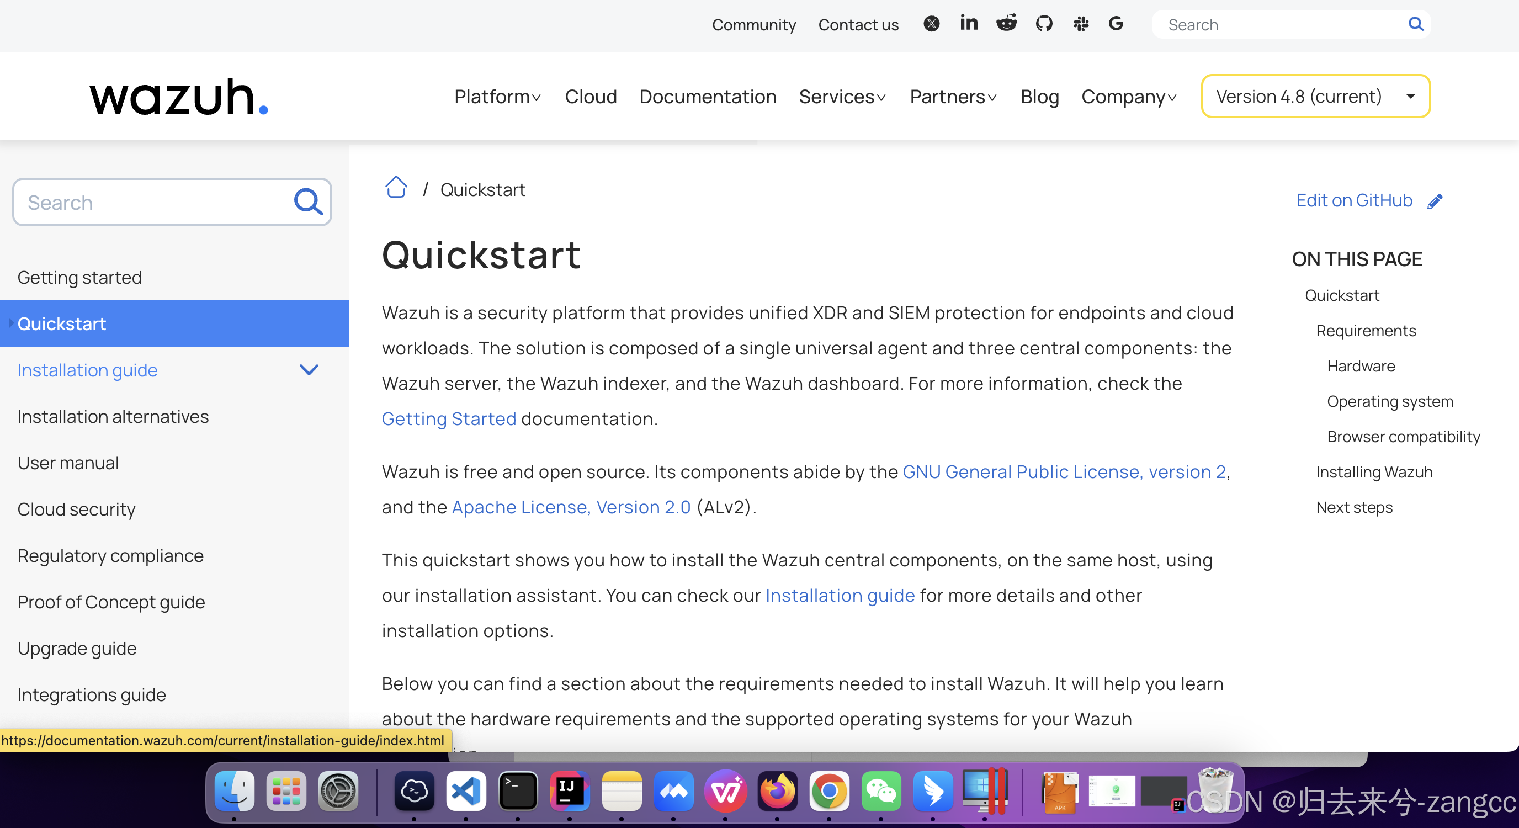Open Installation guide sidebar link
Screen dimensions: 1519x828
click(87, 370)
